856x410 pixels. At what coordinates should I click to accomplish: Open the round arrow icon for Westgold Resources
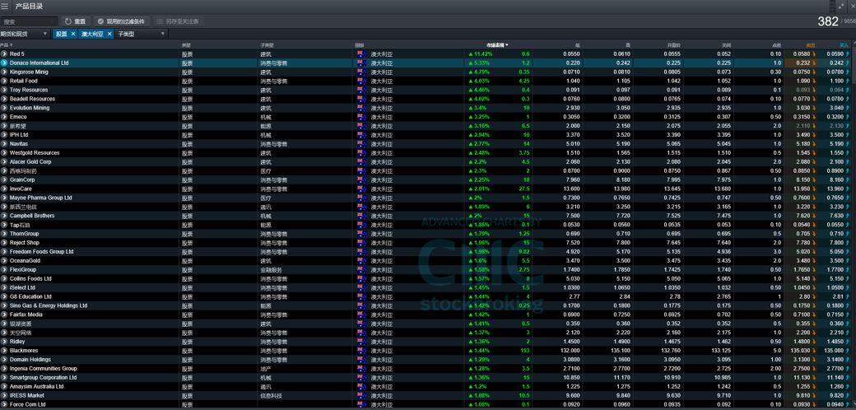4,153
